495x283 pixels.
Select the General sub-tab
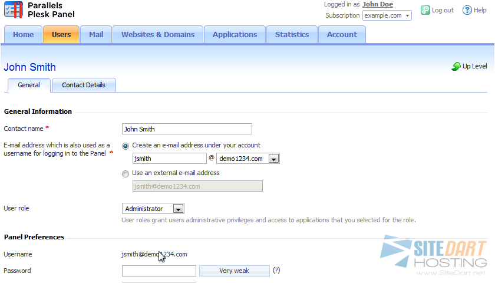(x=29, y=85)
